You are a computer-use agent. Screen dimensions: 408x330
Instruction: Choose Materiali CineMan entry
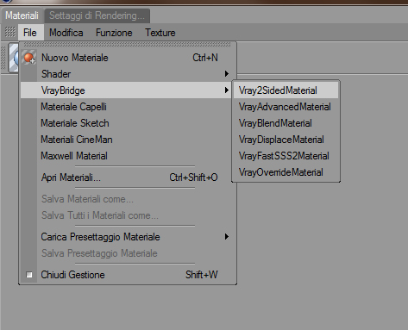[129, 140]
